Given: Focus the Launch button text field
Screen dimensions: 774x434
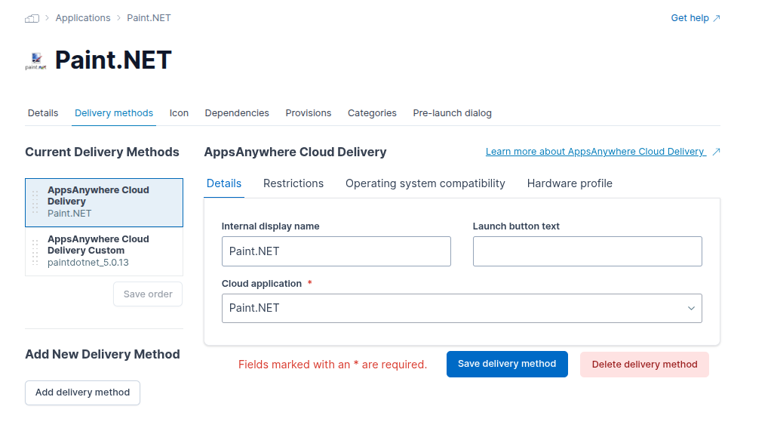Looking at the screenshot, I should pyautogui.click(x=588, y=251).
